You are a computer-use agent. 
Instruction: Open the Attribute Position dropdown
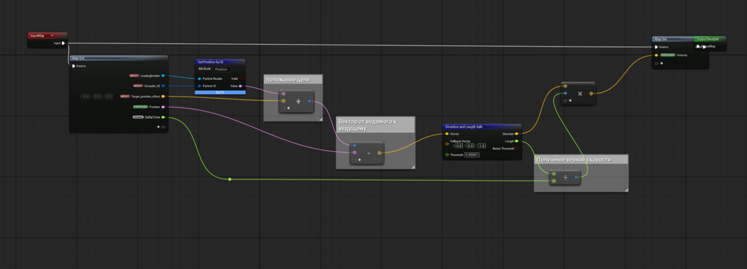click(222, 69)
